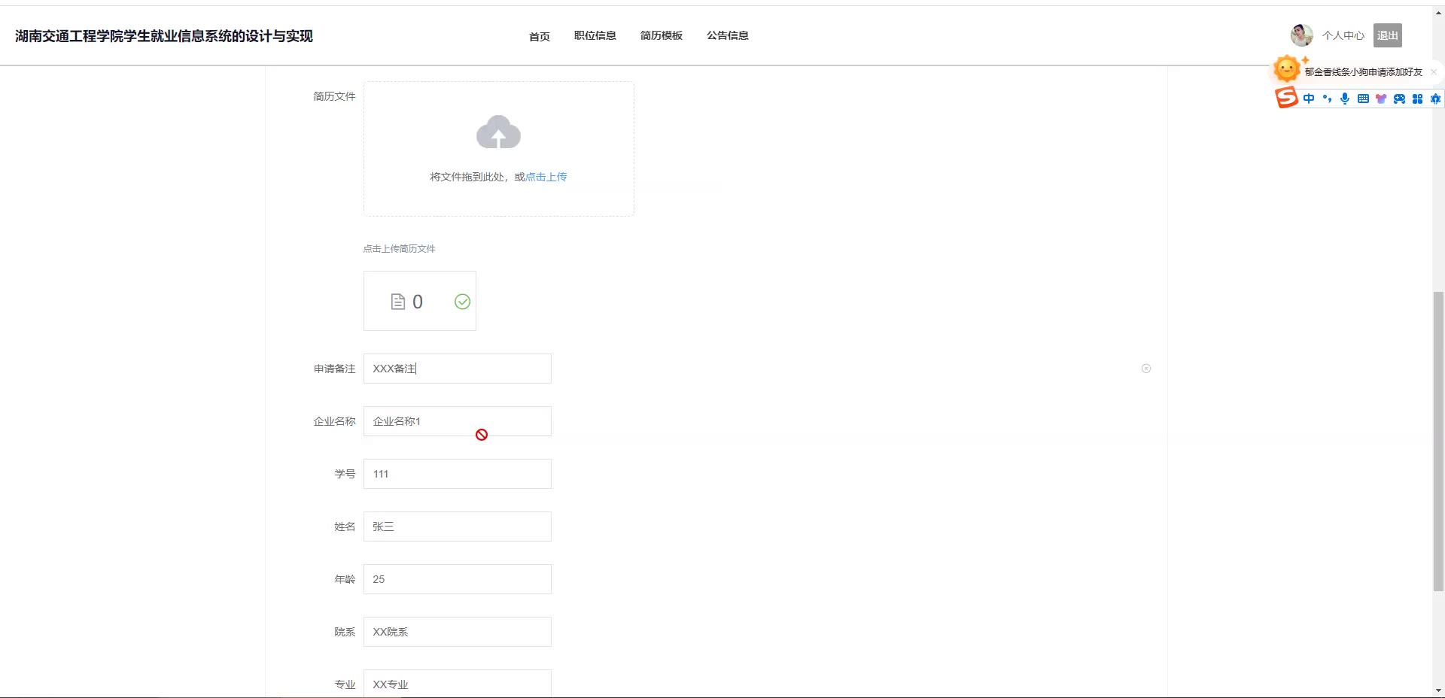Screen dimensions: 1445x698
Task: Click the 企业名称 field label
Action: [334, 421]
